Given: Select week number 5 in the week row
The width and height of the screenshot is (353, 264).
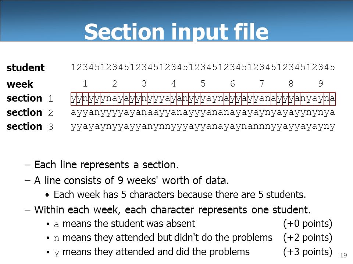Looking at the screenshot, I should (203, 84).
